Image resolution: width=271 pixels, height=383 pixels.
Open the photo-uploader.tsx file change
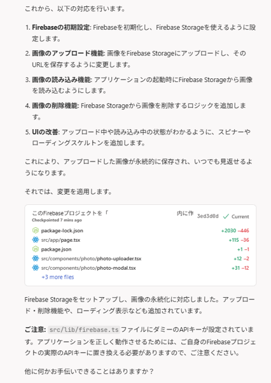pos(91,259)
